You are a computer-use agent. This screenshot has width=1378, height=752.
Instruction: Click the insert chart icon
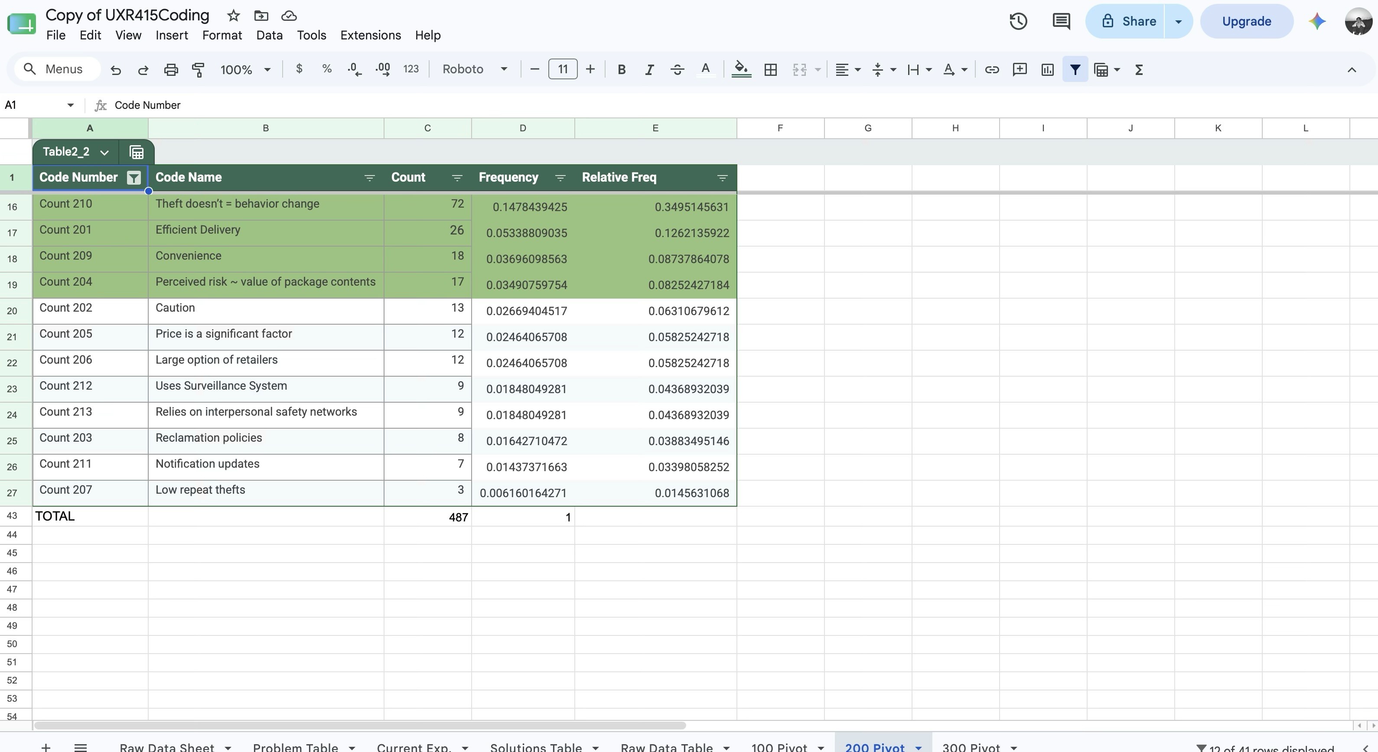(1047, 69)
